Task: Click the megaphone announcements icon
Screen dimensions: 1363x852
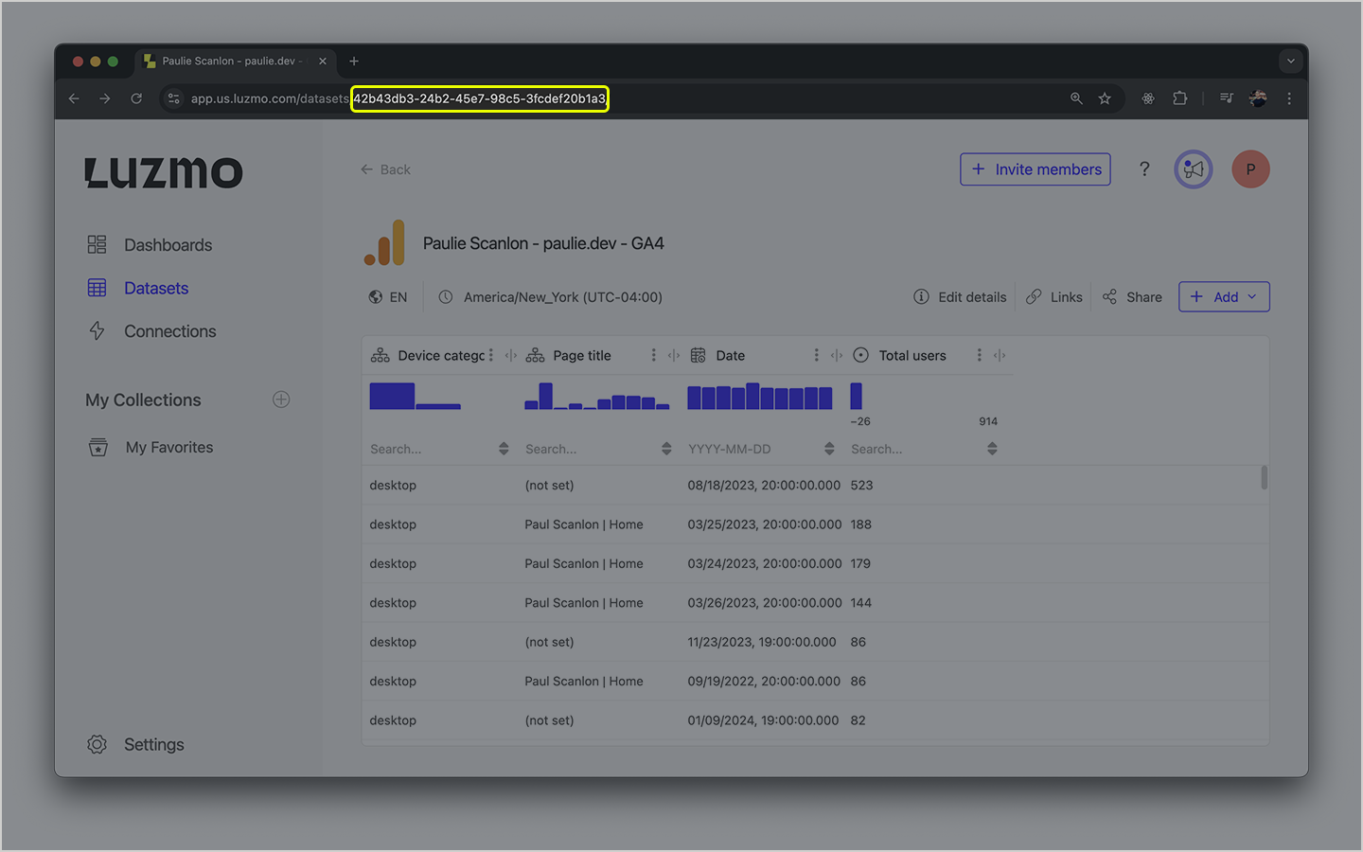Action: point(1193,169)
